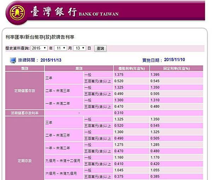This screenshot has width=212, height=180.
Task: Select the 1.055 fixed rate value
Action: (x=155, y=170)
